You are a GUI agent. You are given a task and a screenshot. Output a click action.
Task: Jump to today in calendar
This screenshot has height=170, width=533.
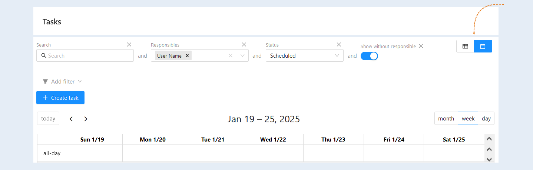point(48,118)
